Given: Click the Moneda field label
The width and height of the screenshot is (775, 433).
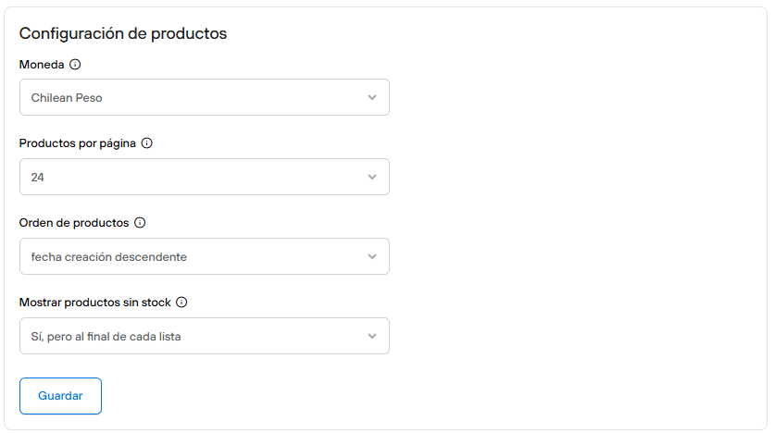Looking at the screenshot, I should coord(42,65).
